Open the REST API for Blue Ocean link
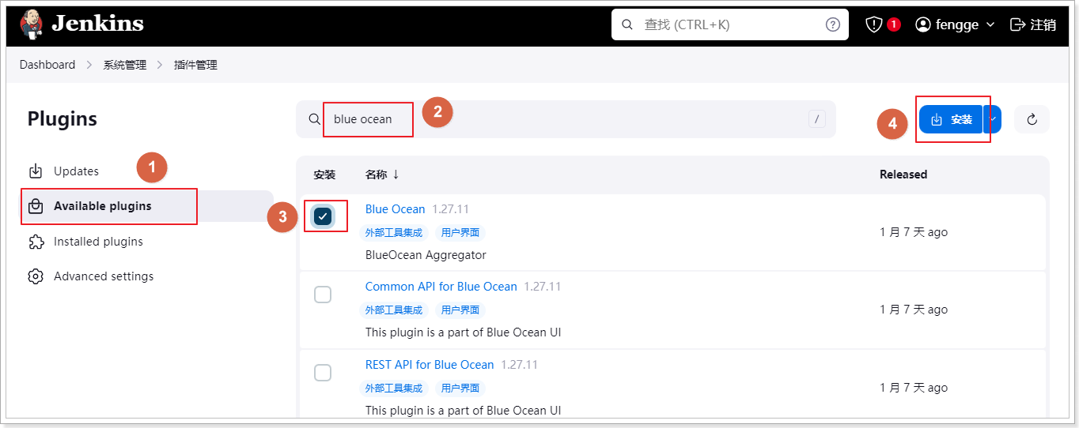The height and width of the screenshot is (428, 1079). (430, 365)
